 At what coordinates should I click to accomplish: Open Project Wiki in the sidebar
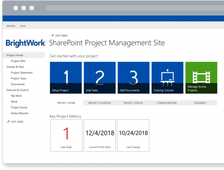pos(18,61)
